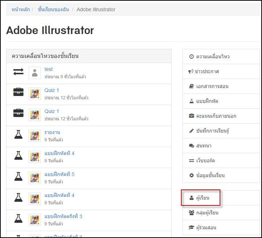
Task: Click the flask icon in รายงาน row
Action: coord(18,134)
